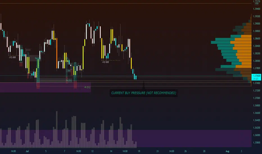
Task: Click the Aug label on time axis
Action: (227, 151)
